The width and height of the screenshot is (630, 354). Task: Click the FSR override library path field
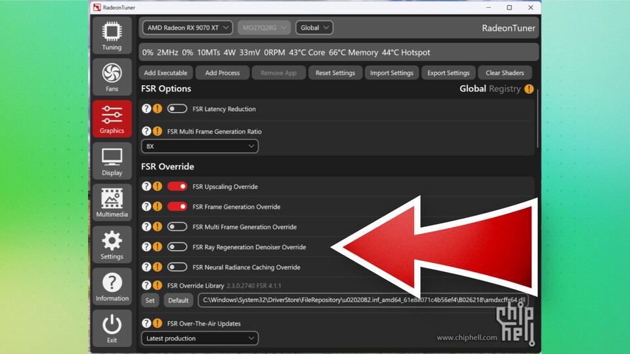coord(363,300)
